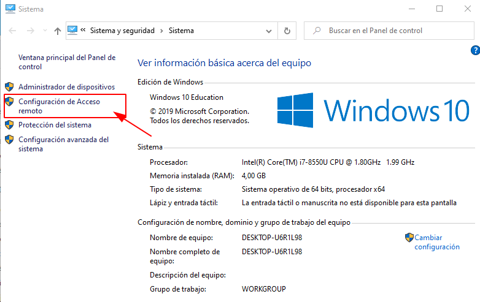Click the DESKTOP-U6R1L98 value beside Nombre de equipo
Viewport: 480px width, 302px height.
pyautogui.click(x=272, y=238)
